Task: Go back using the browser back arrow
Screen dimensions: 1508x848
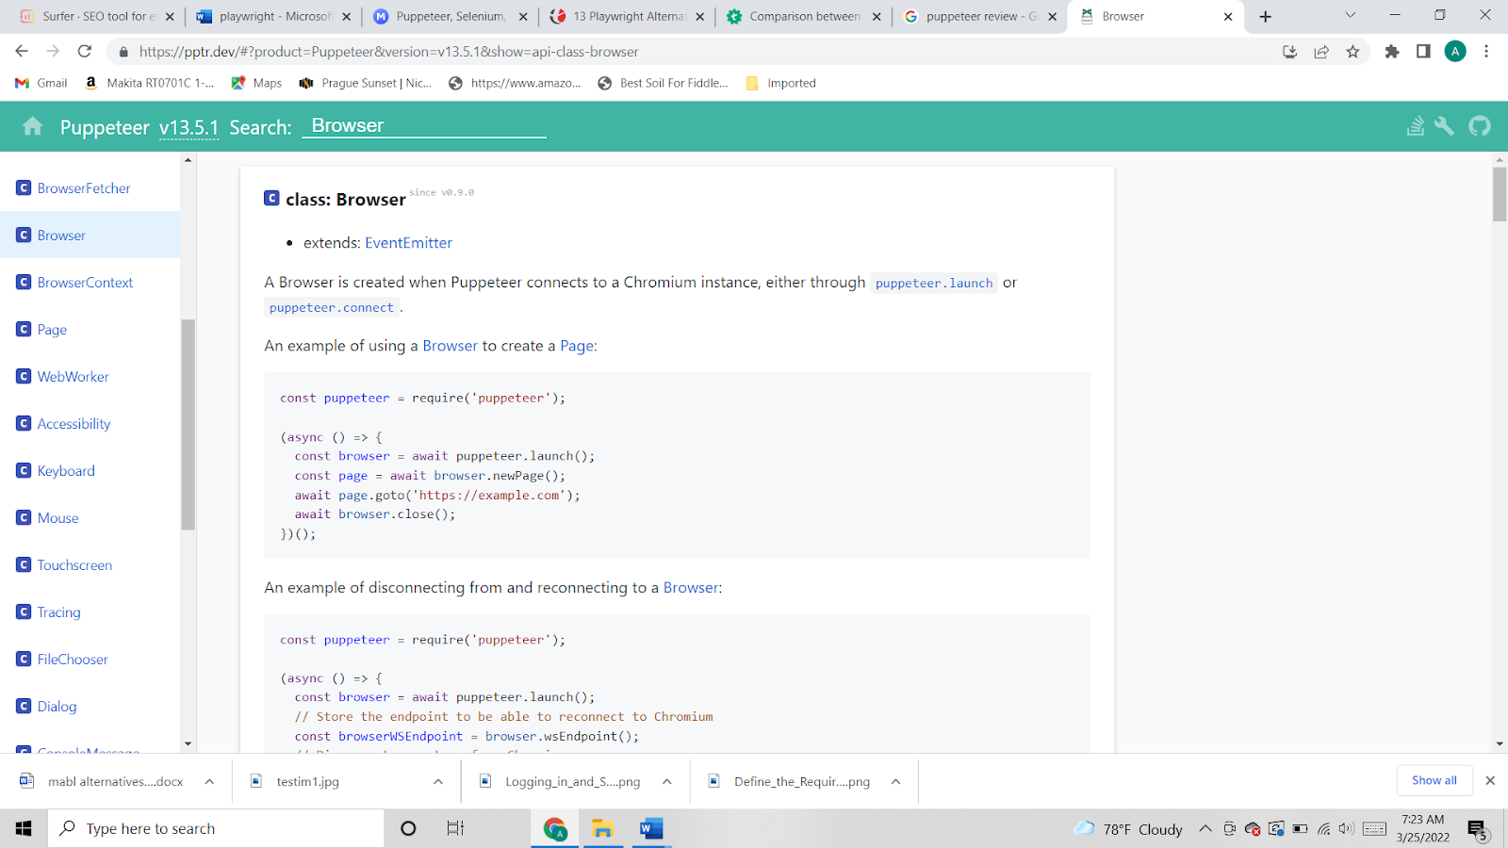Action: click(x=22, y=52)
